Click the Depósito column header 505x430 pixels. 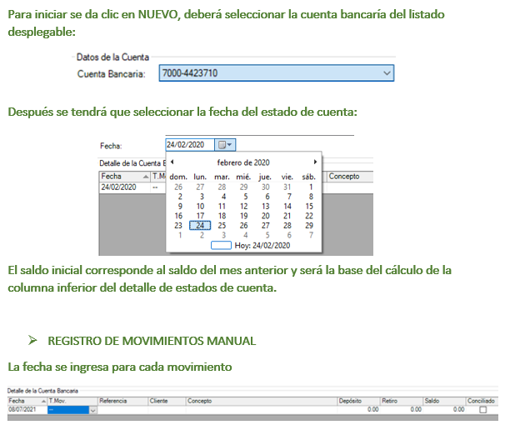358,401
